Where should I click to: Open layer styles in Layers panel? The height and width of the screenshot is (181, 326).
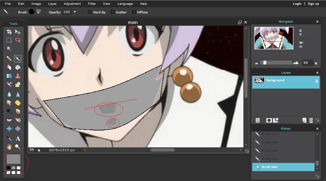[x=276, y=120]
